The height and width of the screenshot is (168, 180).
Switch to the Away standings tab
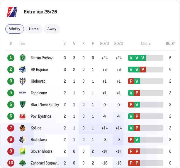pyautogui.click(x=52, y=29)
